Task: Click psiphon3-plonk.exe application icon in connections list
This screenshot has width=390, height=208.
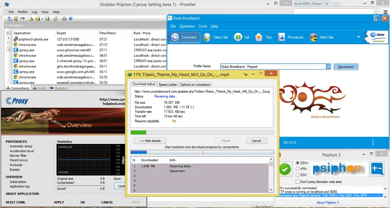Action: (x=15, y=39)
